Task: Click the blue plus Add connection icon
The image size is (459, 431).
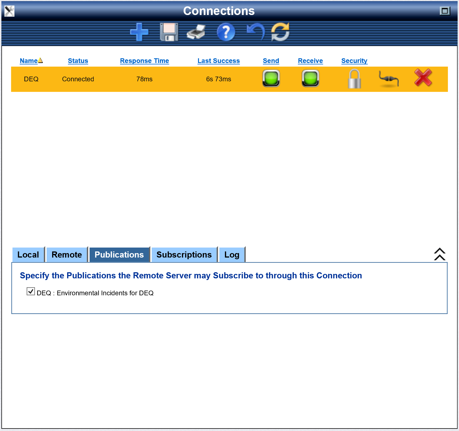Action: (139, 32)
